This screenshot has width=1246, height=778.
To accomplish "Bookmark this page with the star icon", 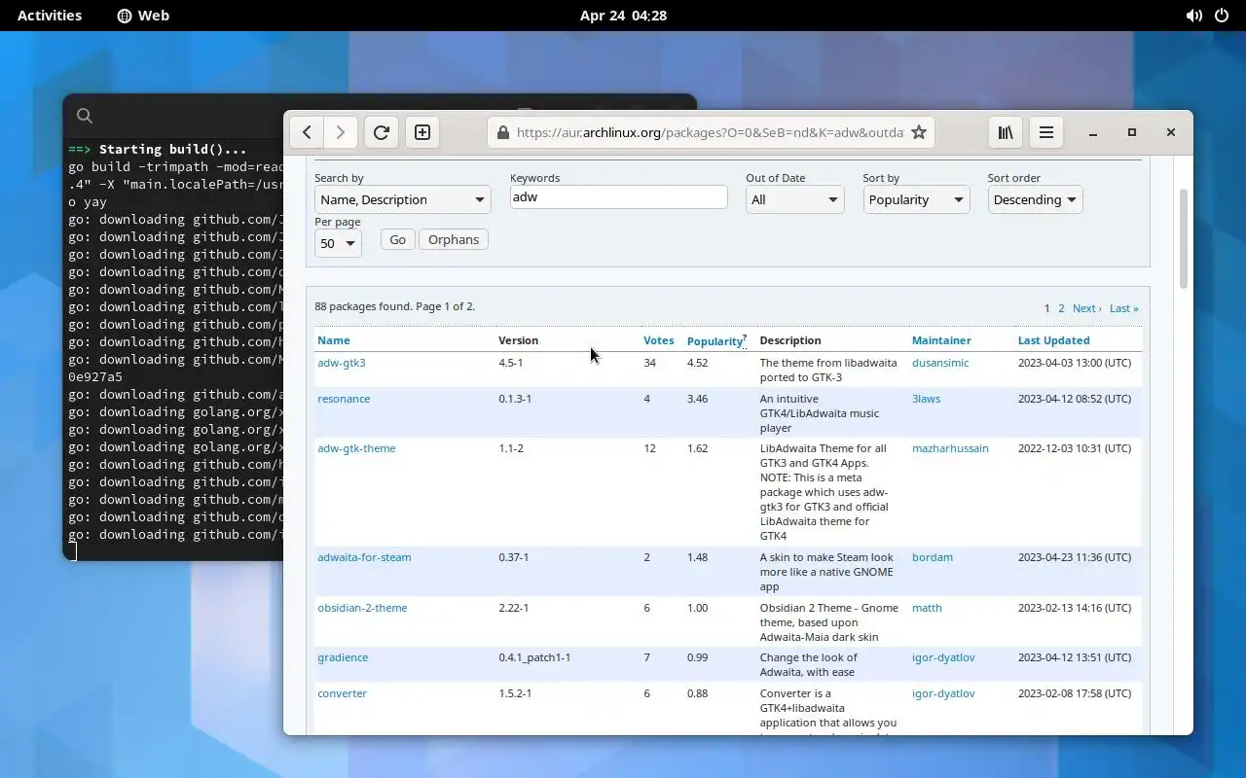I will (919, 132).
